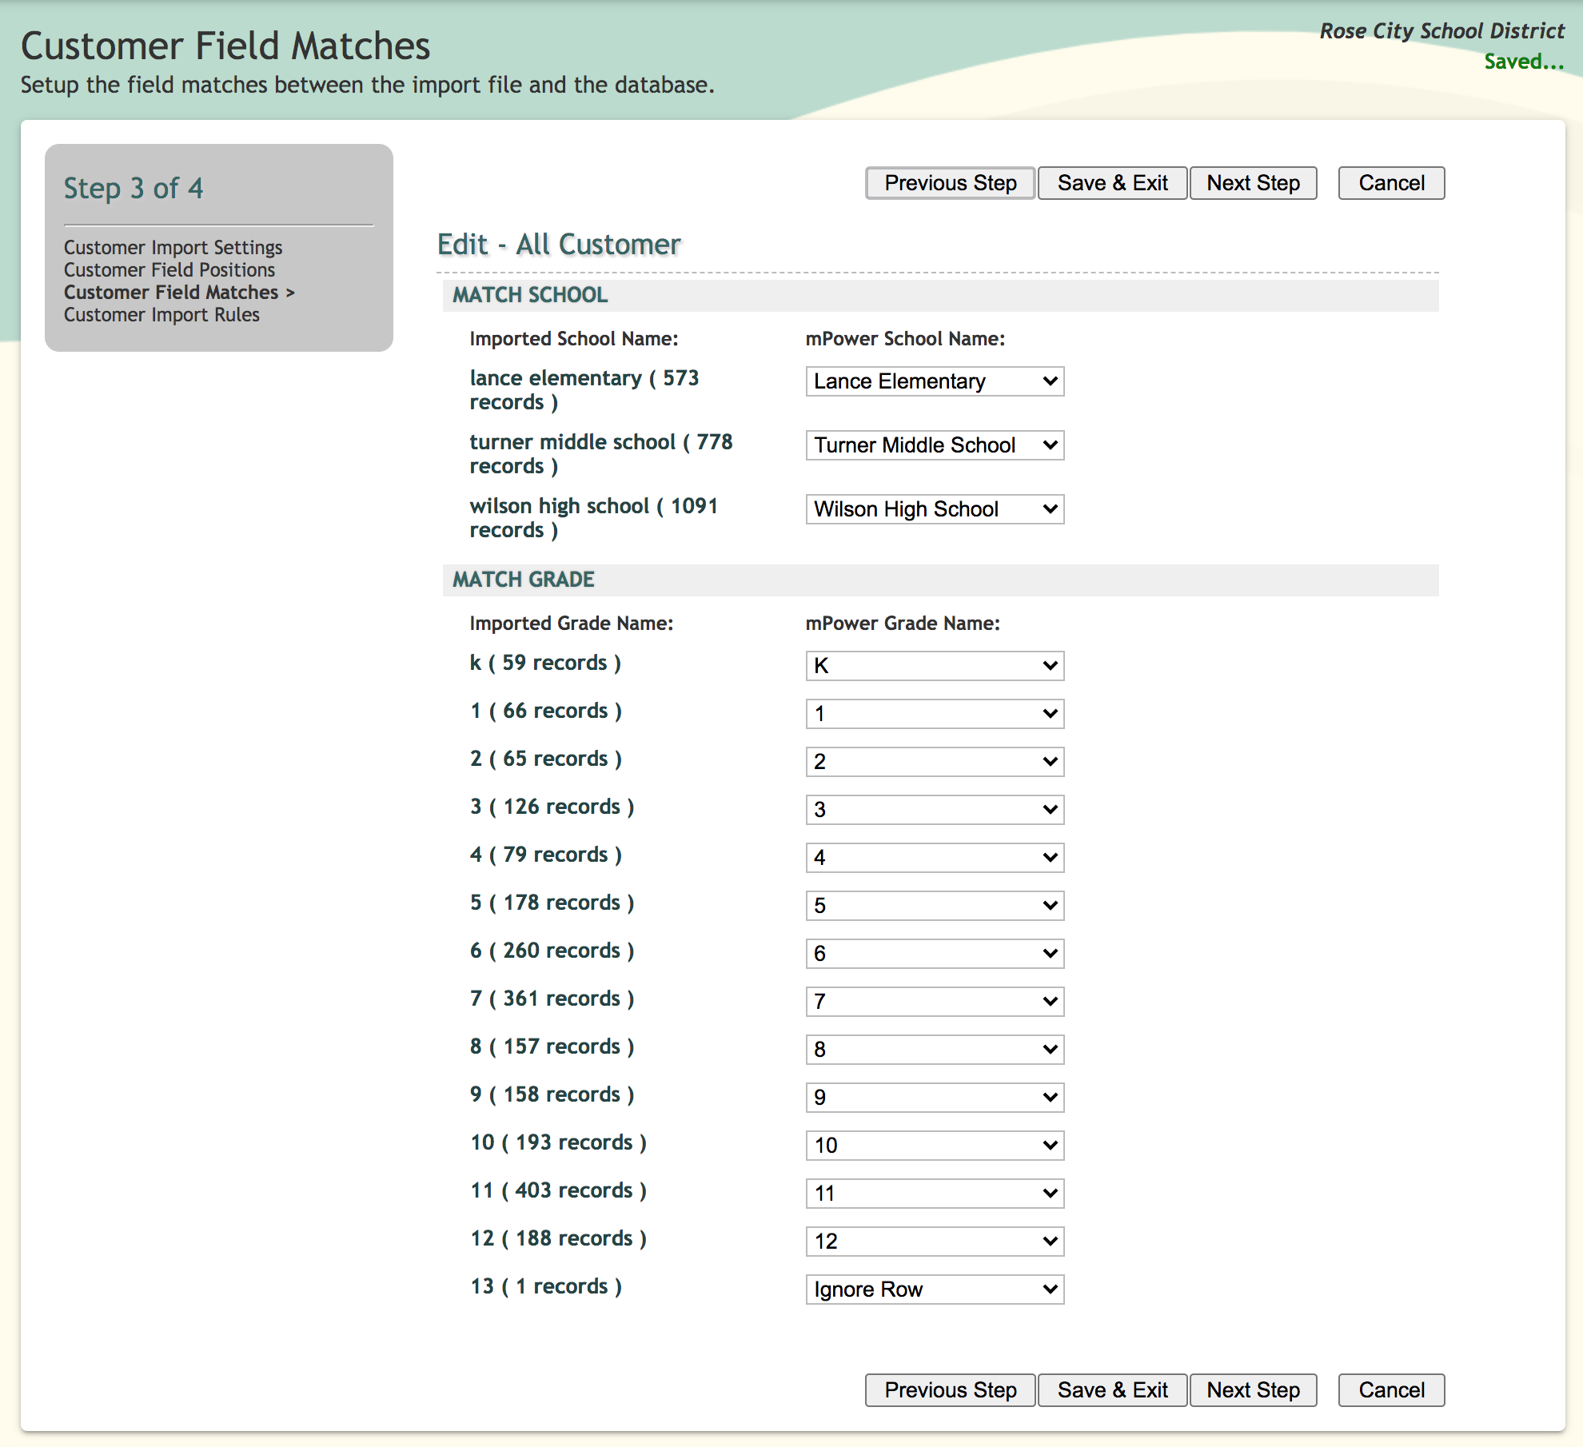Open the grade K match dropdown
Image resolution: width=1583 pixels, height=1447 pixels.
(934, 666)
